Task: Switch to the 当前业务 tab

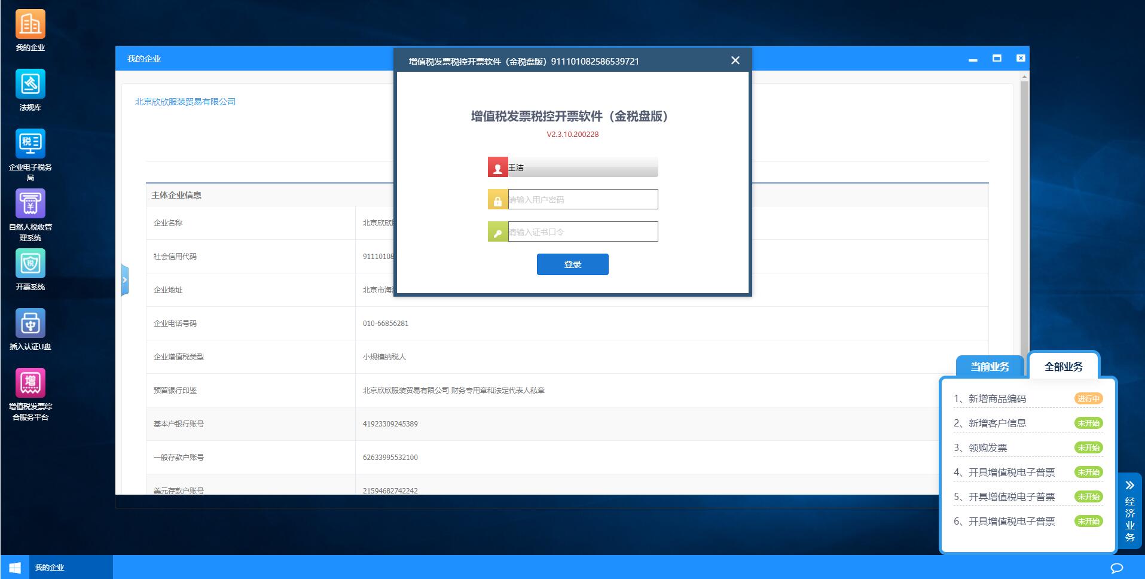Action: click(990, 367)
